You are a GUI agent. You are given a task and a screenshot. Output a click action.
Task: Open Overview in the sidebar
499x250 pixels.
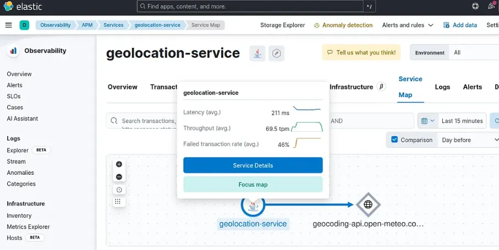(x=19, y=74)
